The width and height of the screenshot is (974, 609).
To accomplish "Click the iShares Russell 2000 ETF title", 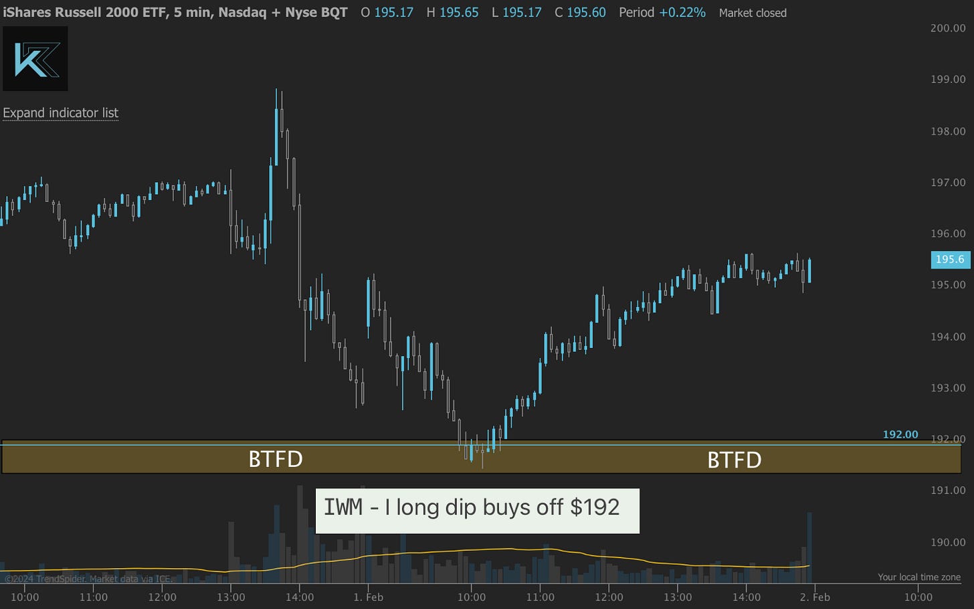I will click(x=175, y=12).
